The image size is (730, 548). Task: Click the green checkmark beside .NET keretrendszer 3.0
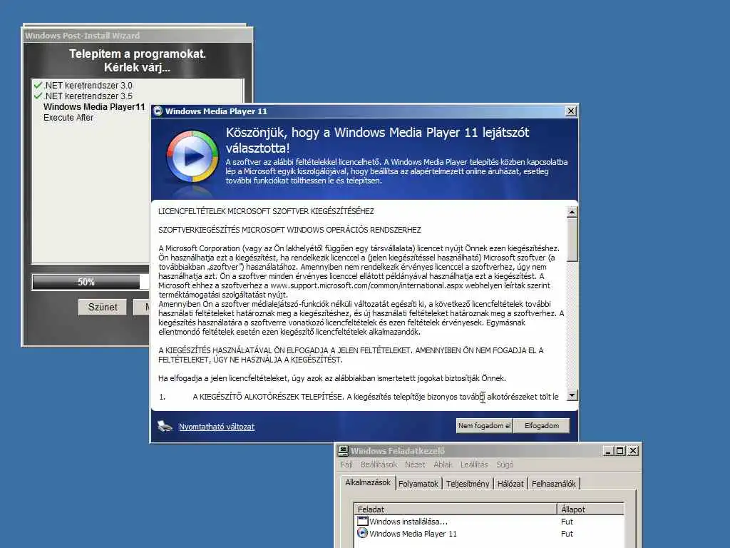point(38,85)
